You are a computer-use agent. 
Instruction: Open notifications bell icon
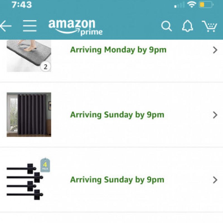pyautogui.click(x=187, y=26)
